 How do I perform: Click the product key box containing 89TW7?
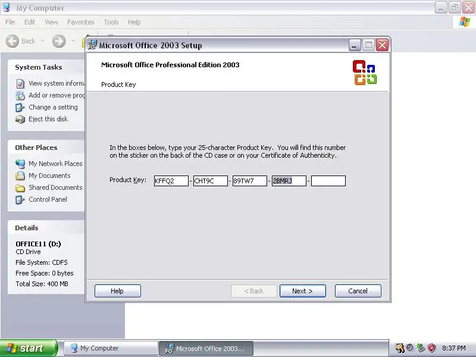click(249, 181)
